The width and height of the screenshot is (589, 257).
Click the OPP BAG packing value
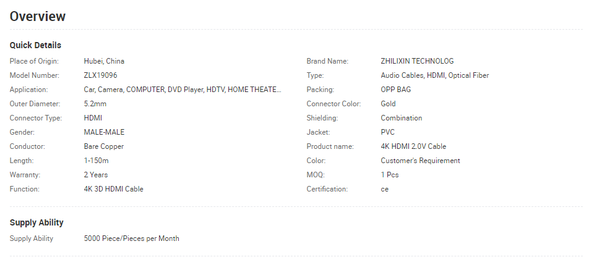pyautogui.click(x=395, y=90)
